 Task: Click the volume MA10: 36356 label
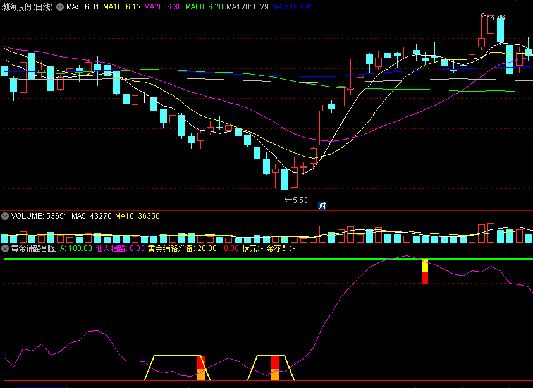tap(137, 216)
